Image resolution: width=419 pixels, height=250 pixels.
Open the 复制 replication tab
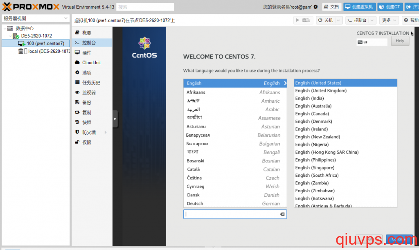(92, 113)
